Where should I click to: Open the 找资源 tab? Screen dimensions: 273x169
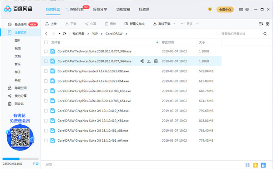pos(144,9)
